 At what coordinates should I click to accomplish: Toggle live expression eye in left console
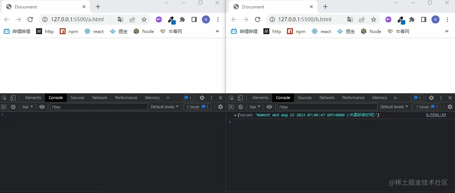click(x=42, y=107)
